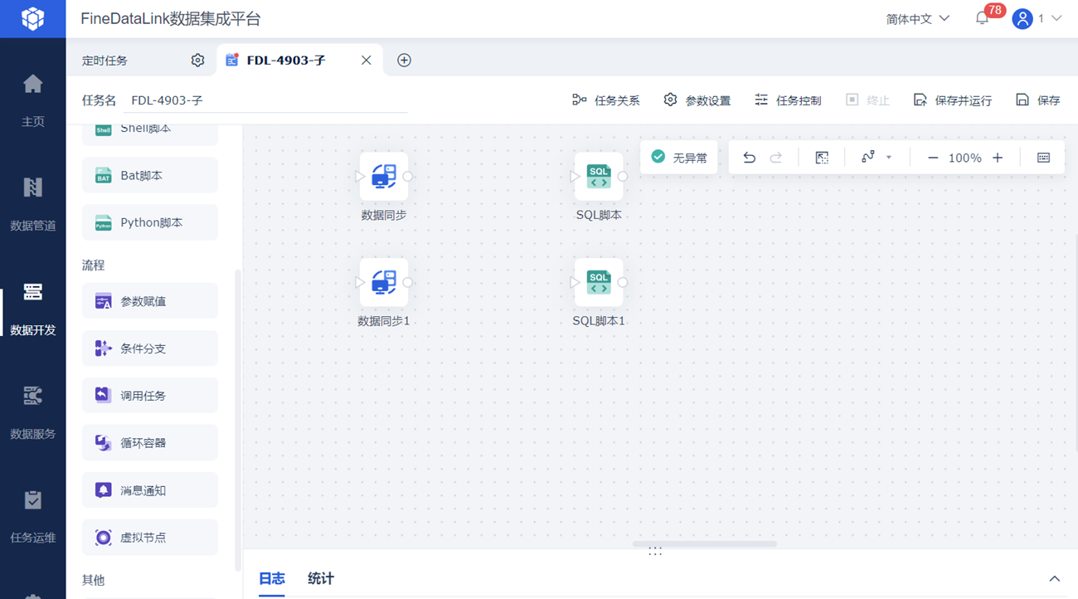Select the 数据同步1 node on canvas

pos(383,282)
